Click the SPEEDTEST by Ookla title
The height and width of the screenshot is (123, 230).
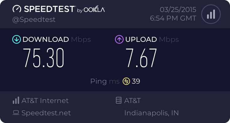[58, 9]
